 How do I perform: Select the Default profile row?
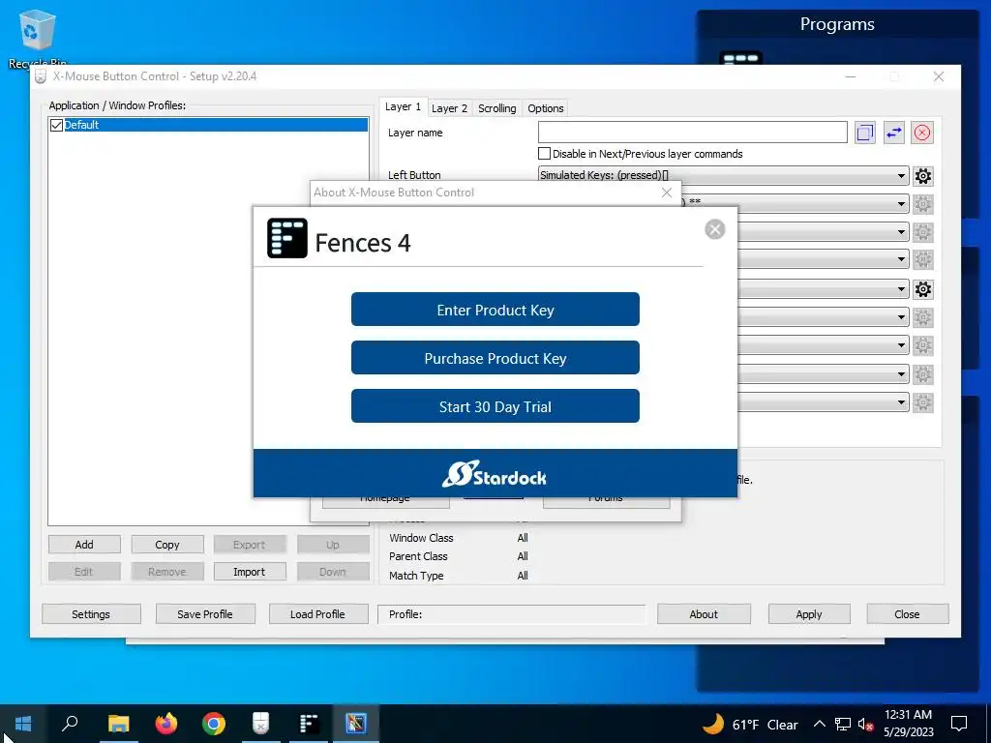pos(209,125)
